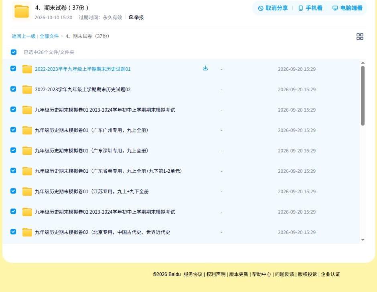Screen dimensions: 377x292
Task: Open 模拟卷01（广东深圳专用）folder name
Action: tap(91, 150)
